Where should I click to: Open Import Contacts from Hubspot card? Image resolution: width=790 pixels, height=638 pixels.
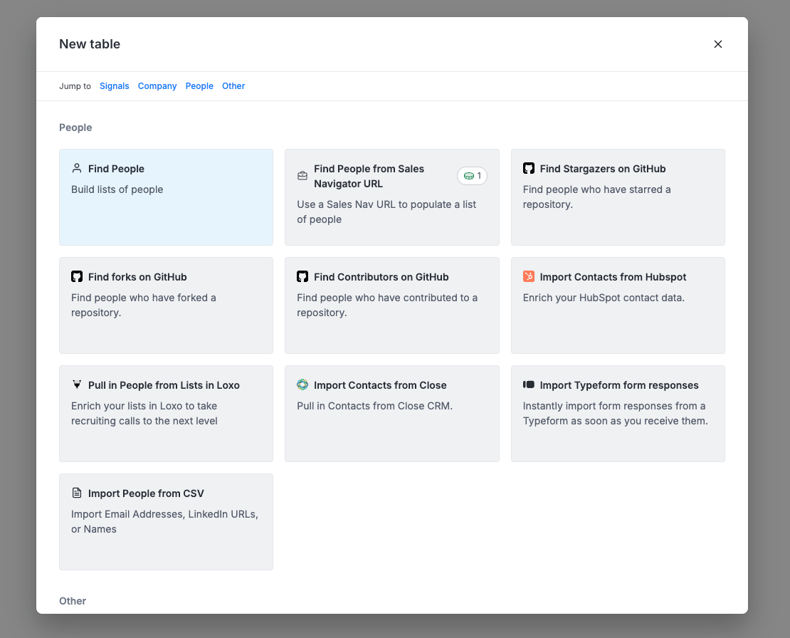618,305
